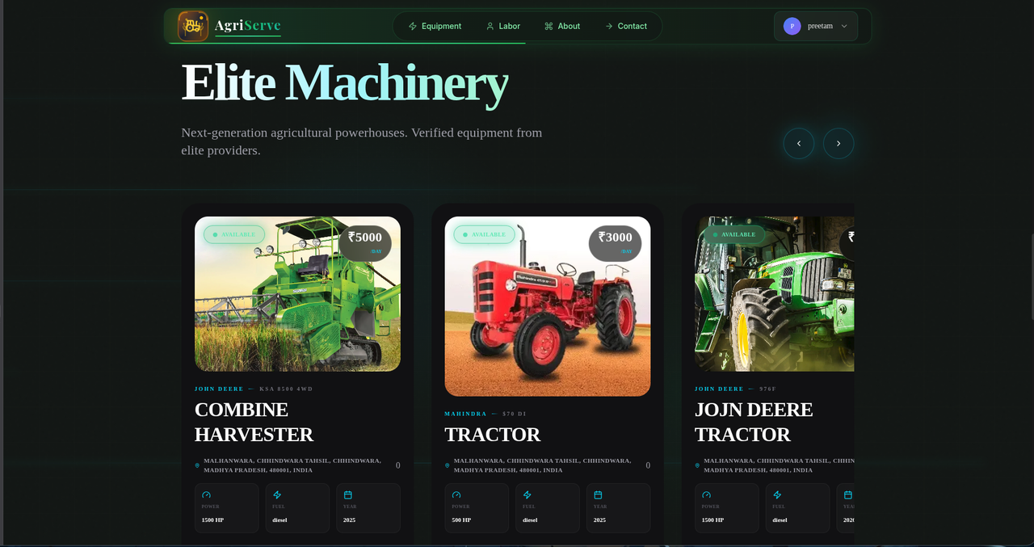
Task: Click the 976F model text
Action: (x=767, y=389)
